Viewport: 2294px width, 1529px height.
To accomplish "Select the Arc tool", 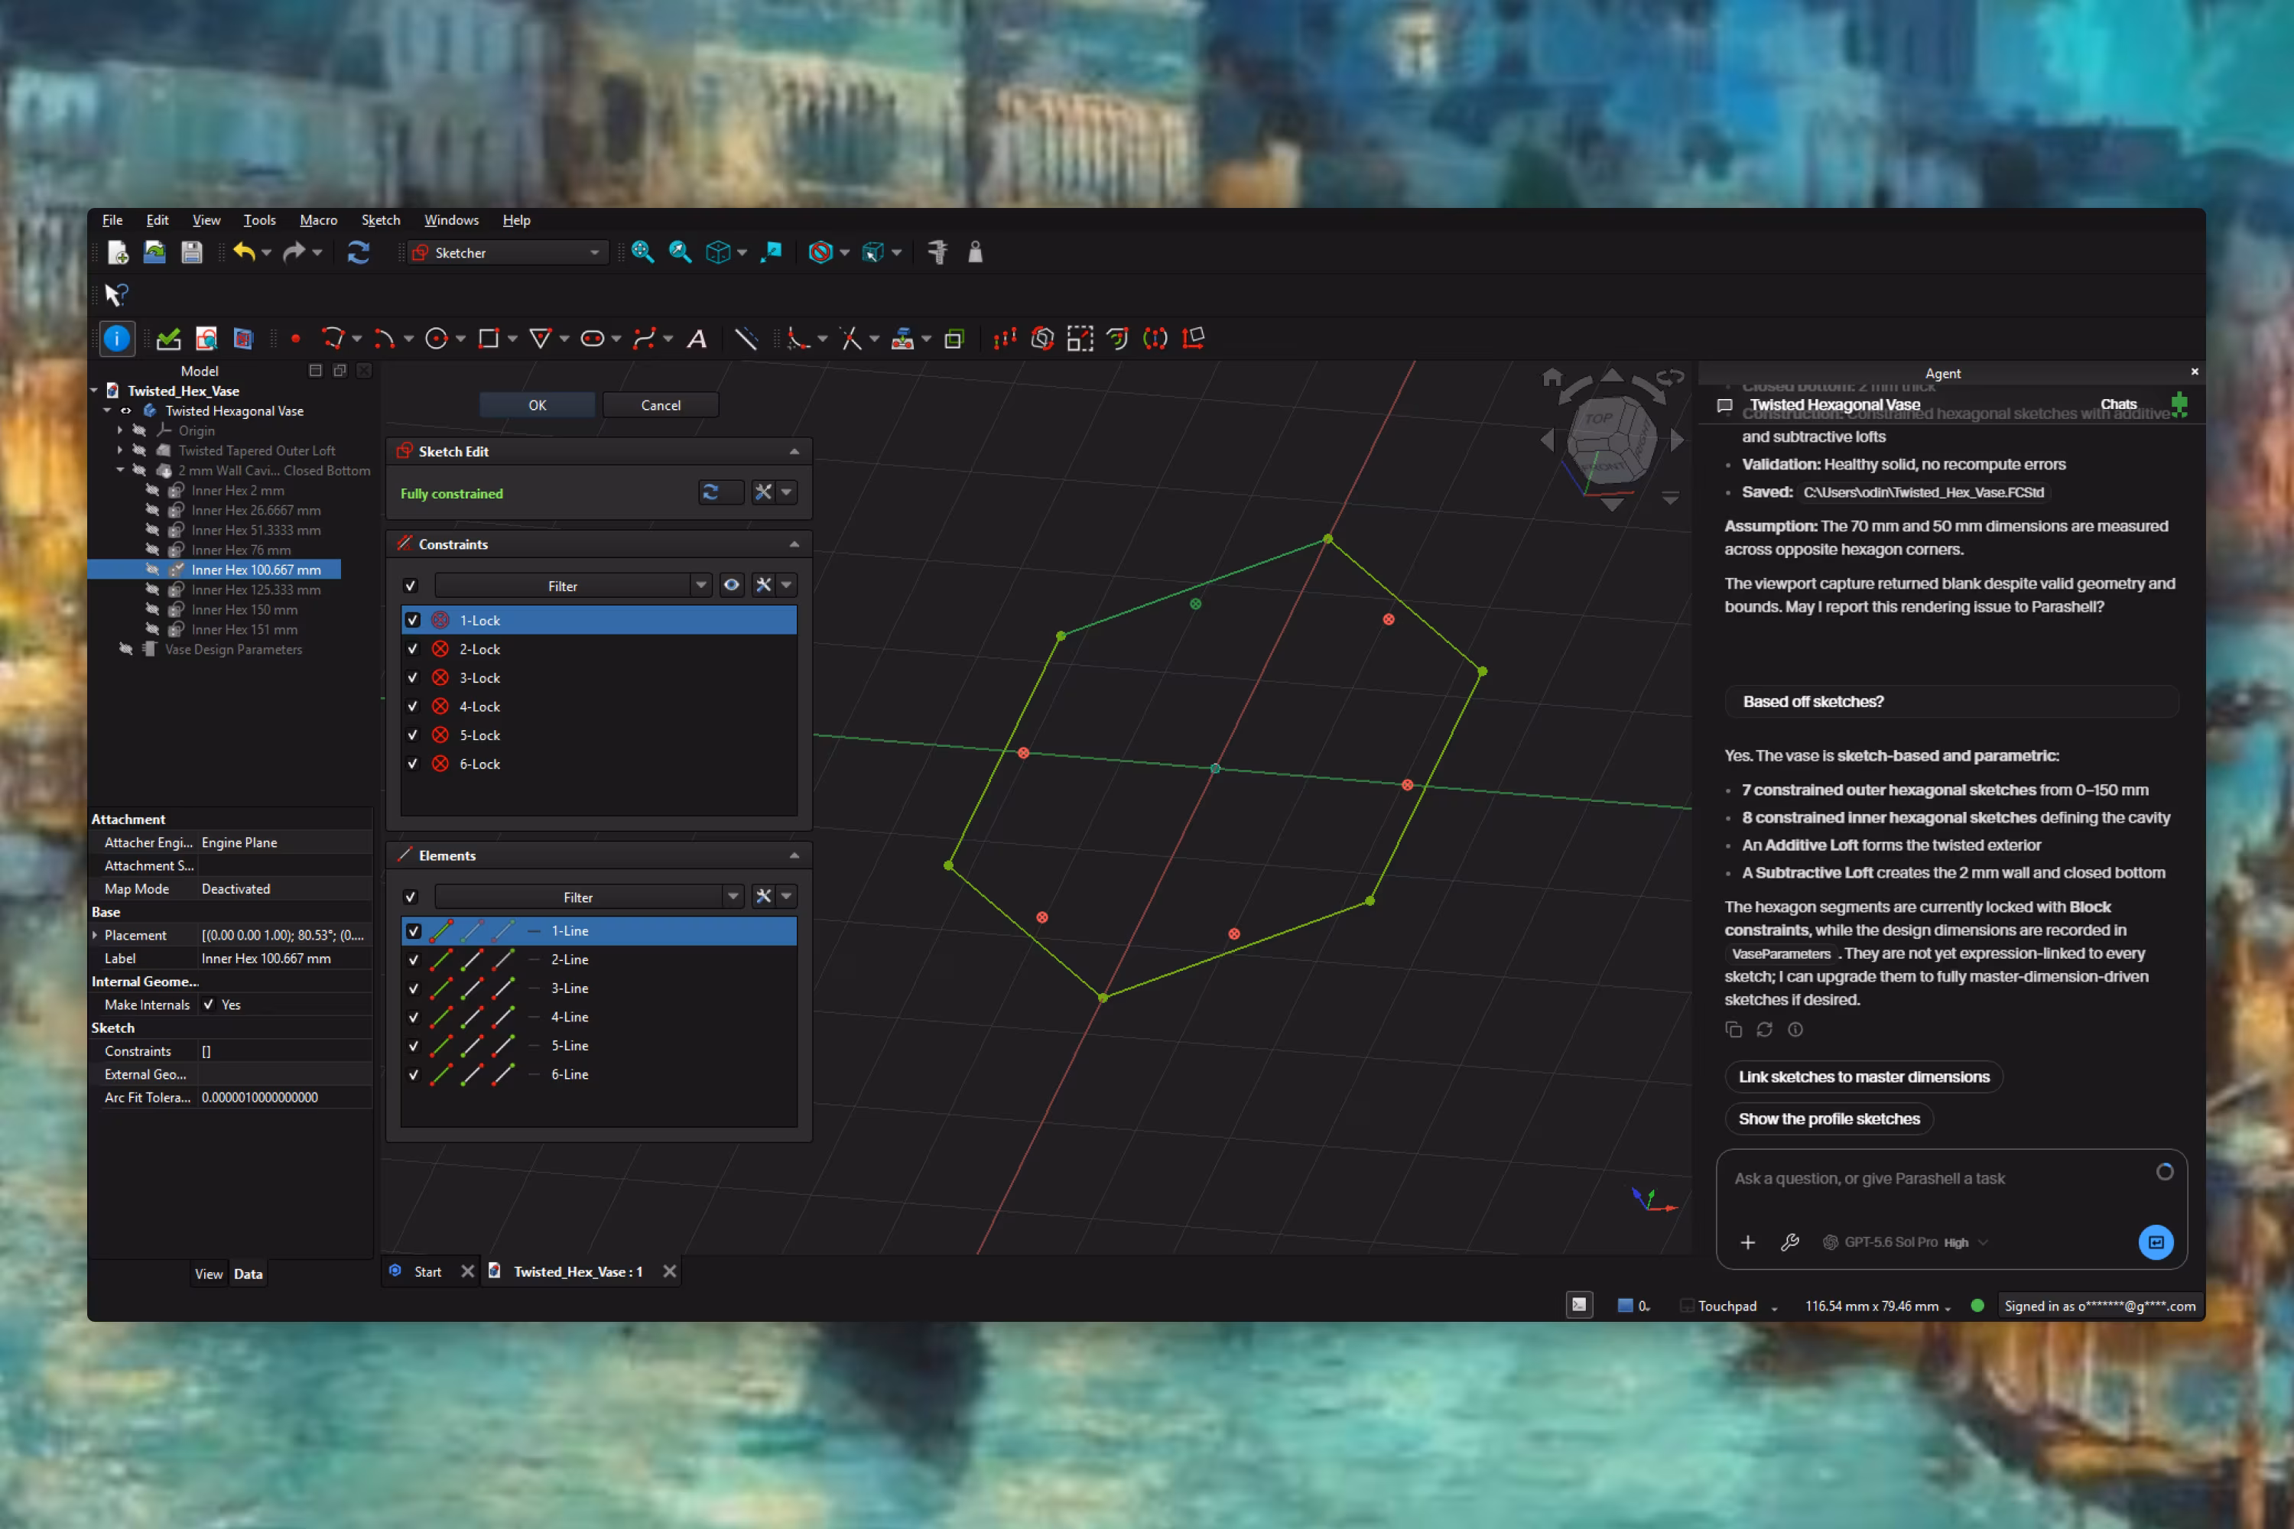I will 385,339.
